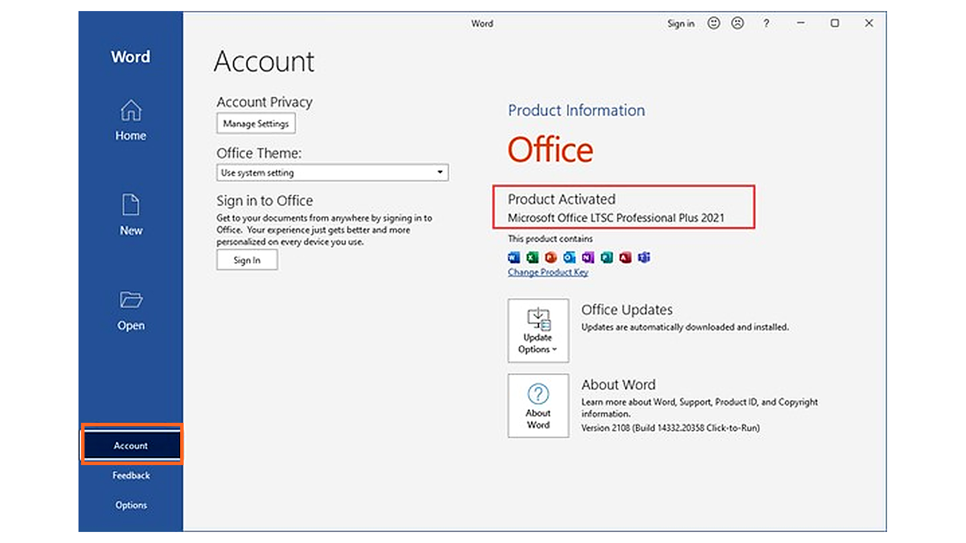This screenshot has height=543, width=966.
Task: Open the Open files page
Action: [131, 311]
